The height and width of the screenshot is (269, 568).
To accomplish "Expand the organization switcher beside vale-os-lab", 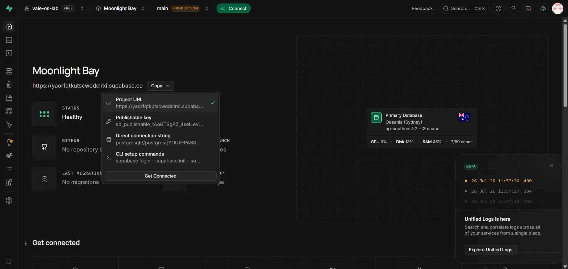I will tap(82, 9).
